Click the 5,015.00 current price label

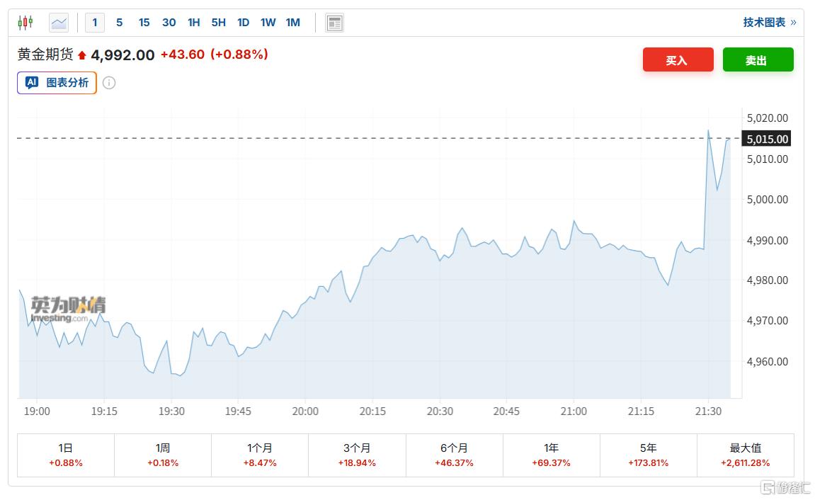(x=768, y=139)
